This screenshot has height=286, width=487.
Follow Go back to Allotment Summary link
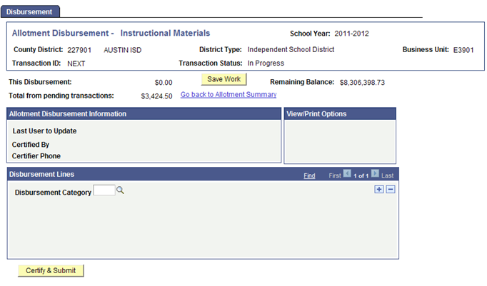(229, 95)
